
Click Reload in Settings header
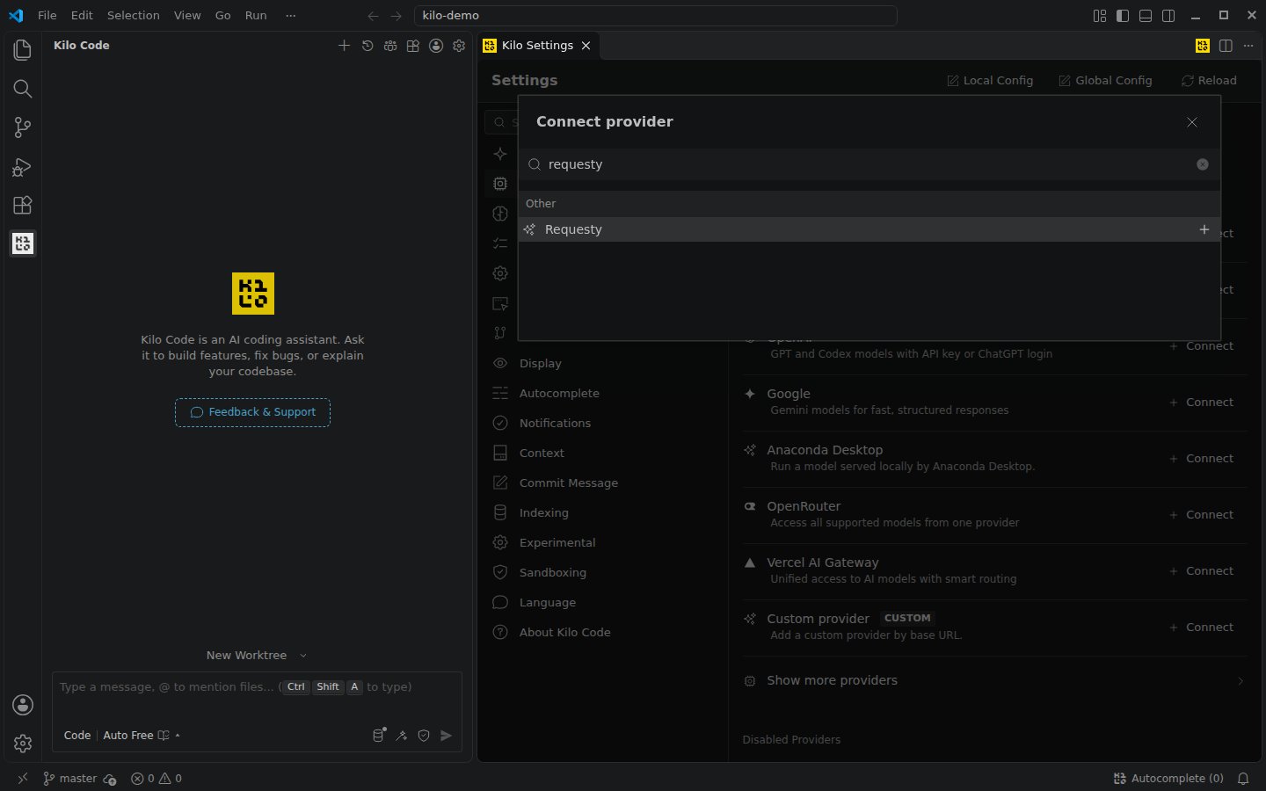tap(1209, 81)
